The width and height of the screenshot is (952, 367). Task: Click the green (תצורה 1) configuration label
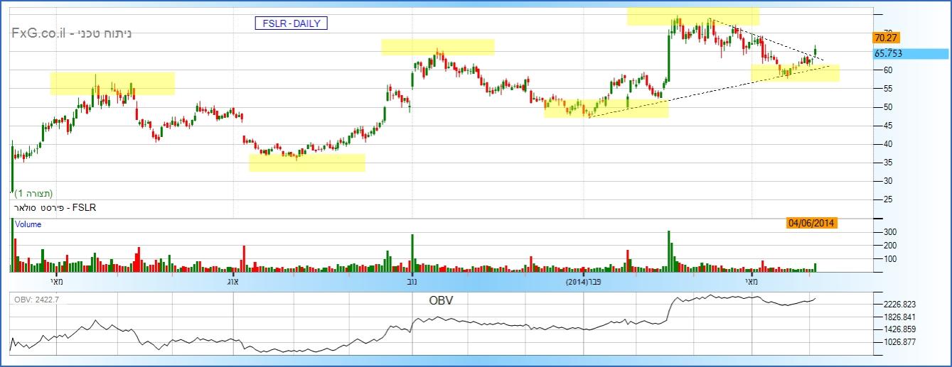(34, 193)
